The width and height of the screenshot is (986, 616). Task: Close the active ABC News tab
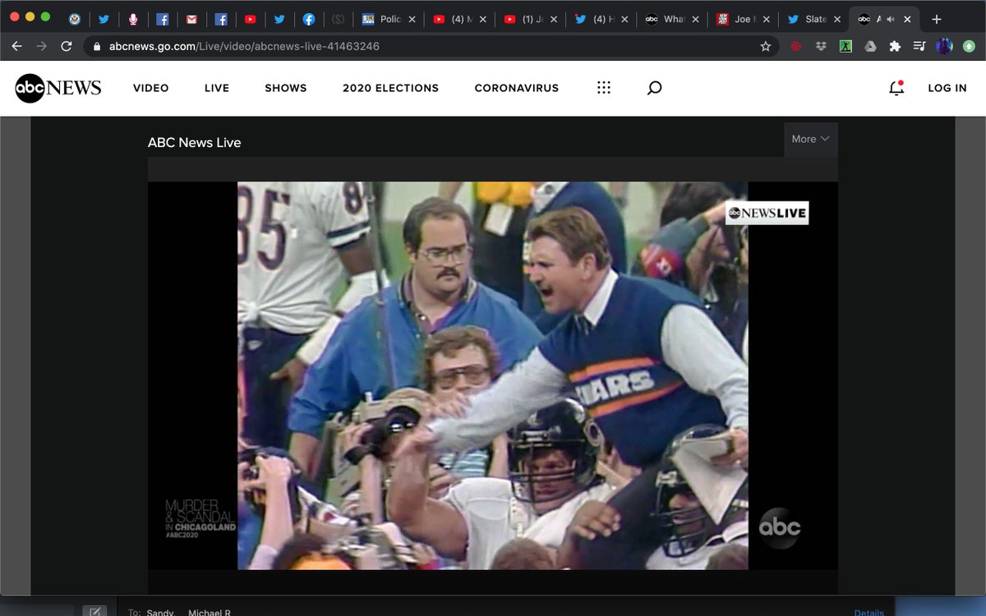tap(907, 19)
